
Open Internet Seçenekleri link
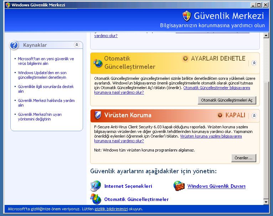click(x=128, y=186)
